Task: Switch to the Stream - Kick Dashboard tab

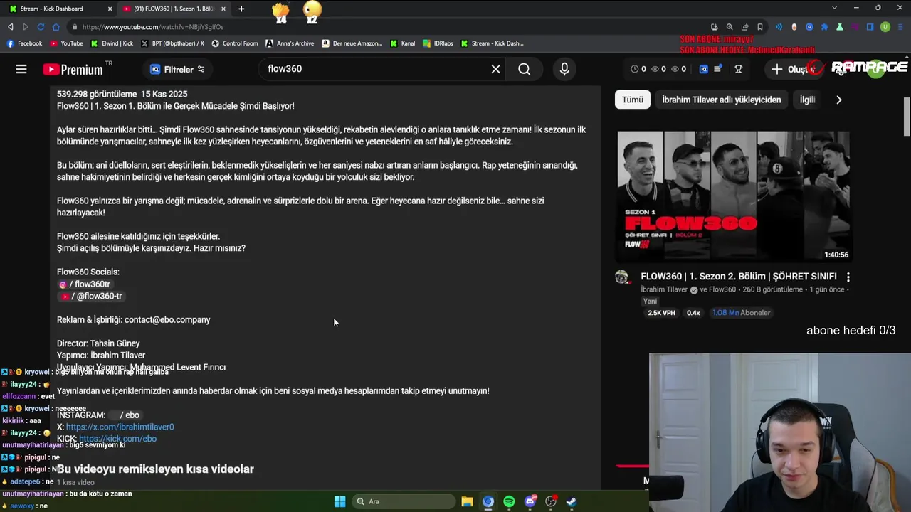Action: pos(58,9)
